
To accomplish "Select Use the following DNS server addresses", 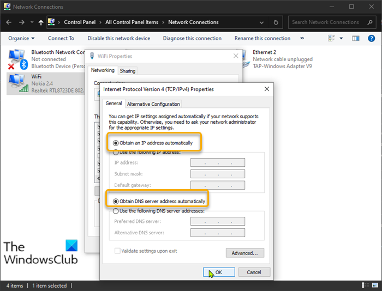I will point(159,211).
